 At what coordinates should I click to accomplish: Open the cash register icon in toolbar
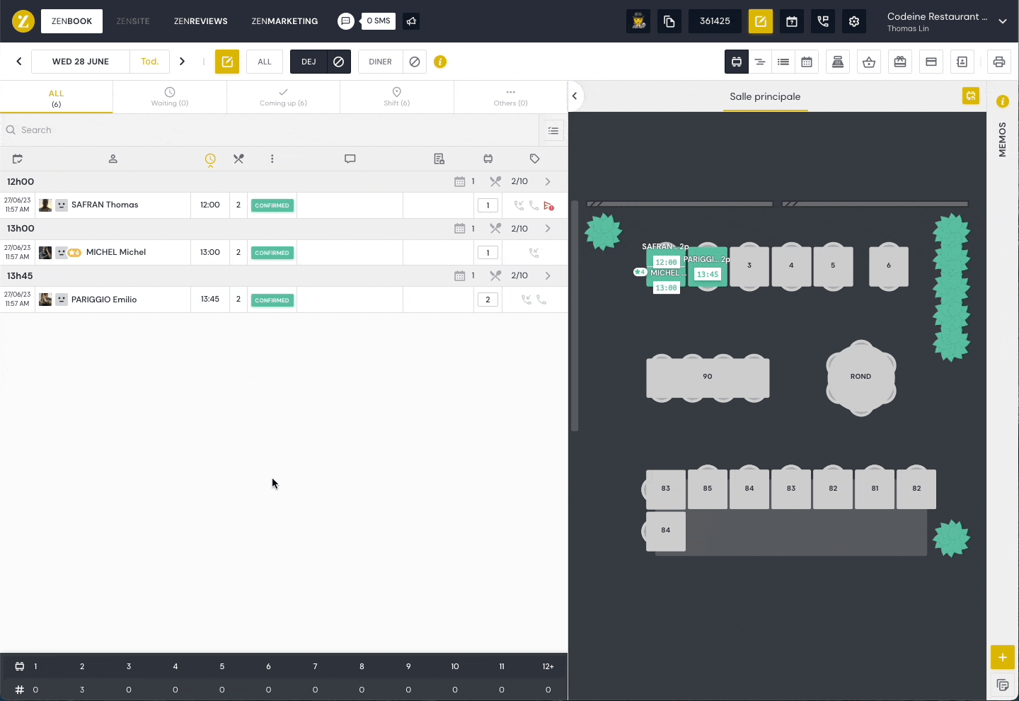click(x=838, y=62)
